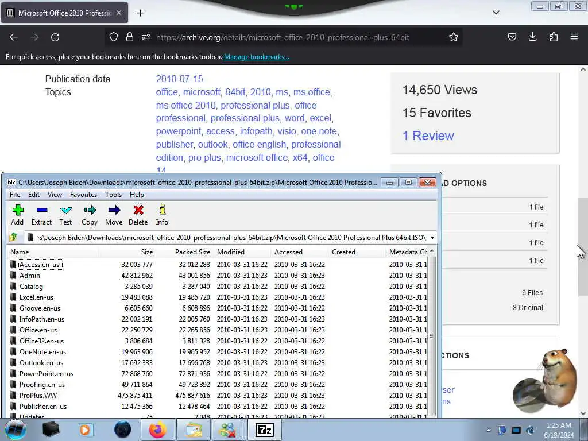The width and height of the screenshot is (588, 441).
Task: Sort files by the Name column header
Action: pyautogui.click(x=52, y=252)
